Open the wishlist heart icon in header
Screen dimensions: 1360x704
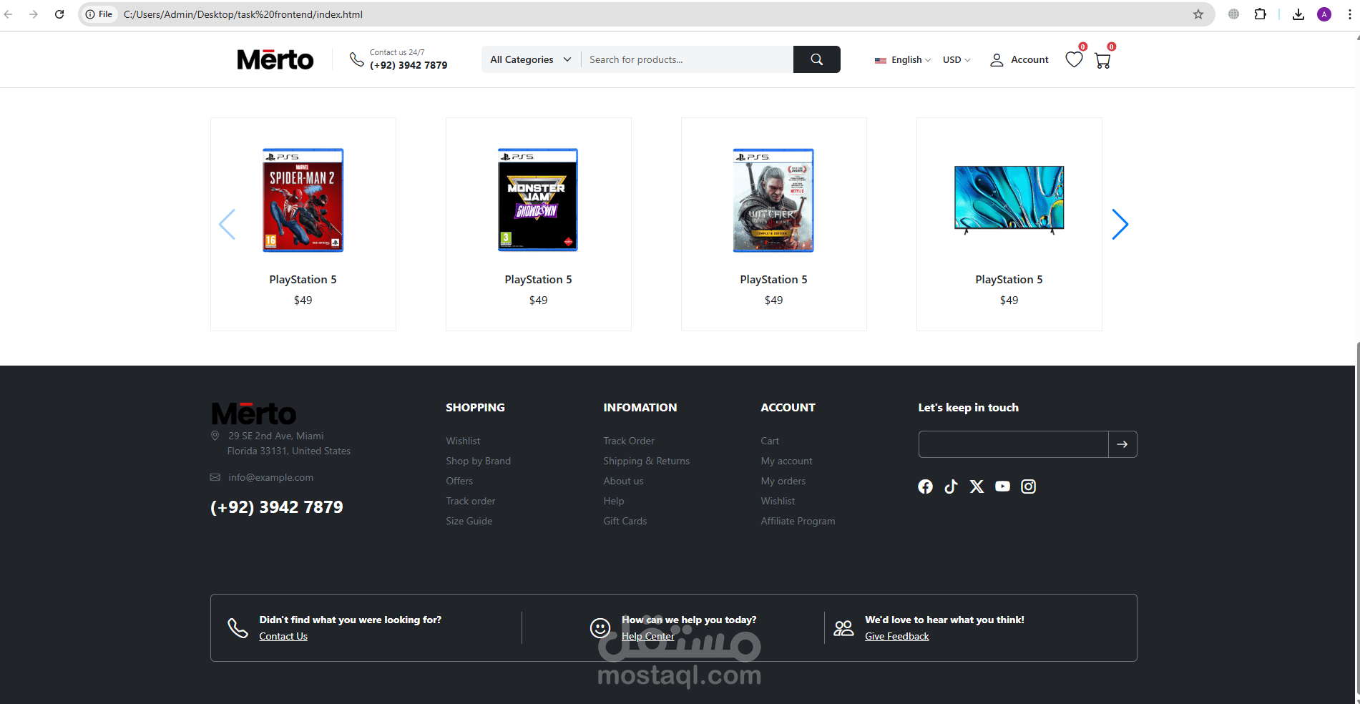(1074, 59)
